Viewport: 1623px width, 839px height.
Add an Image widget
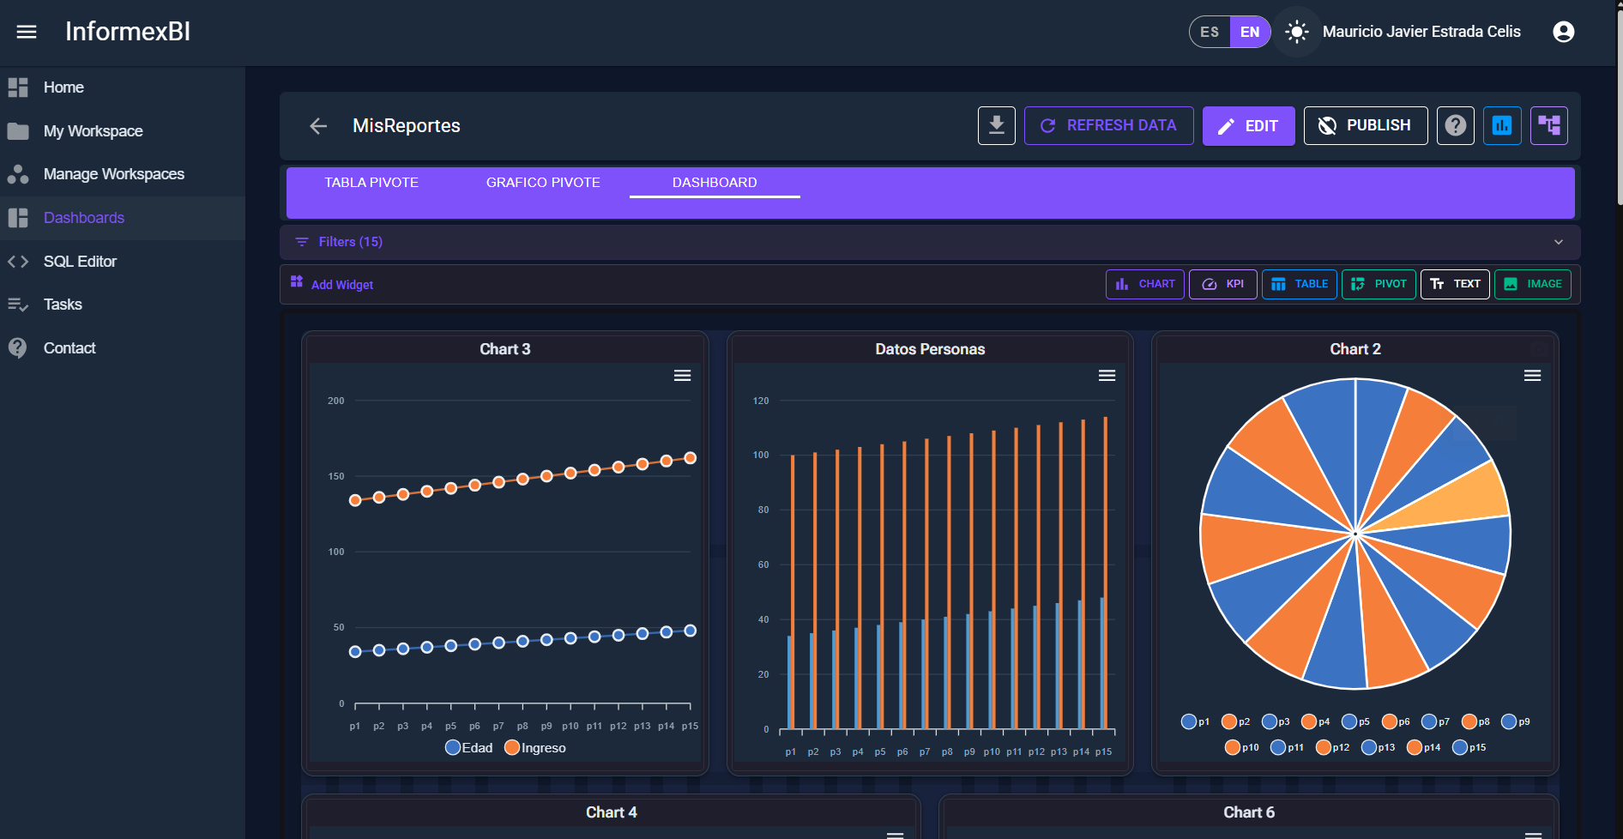[1532, 284]
